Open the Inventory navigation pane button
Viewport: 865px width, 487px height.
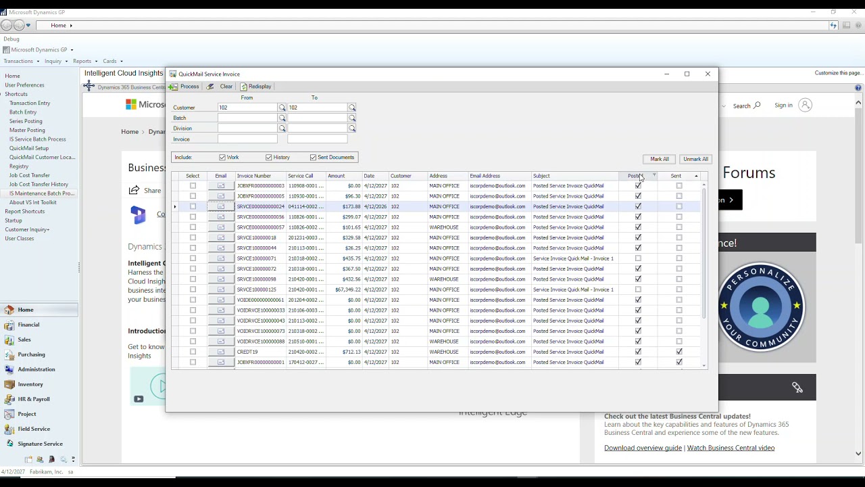coord(39,384)
